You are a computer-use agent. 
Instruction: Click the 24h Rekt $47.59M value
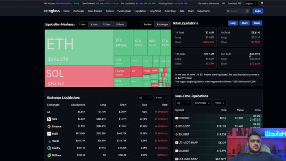click(255, 54)
